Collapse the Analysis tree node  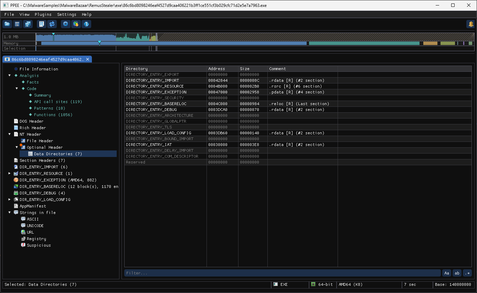click(10, 76)
